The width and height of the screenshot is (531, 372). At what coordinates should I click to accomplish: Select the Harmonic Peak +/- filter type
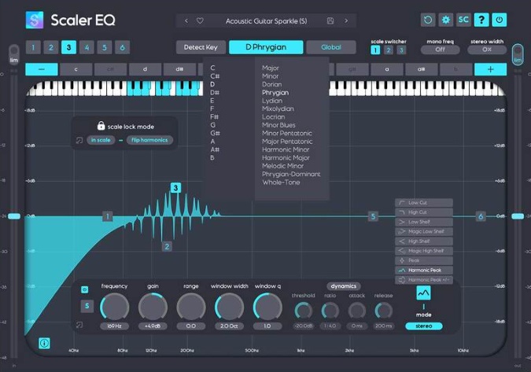(x=424, y=280)
